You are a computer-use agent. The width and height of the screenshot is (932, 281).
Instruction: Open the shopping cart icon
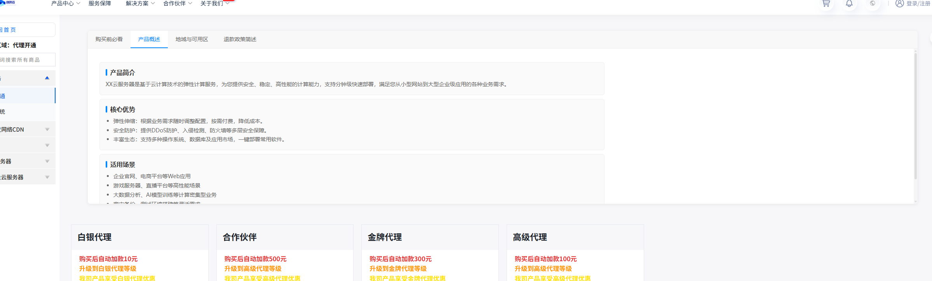(826, 3)
